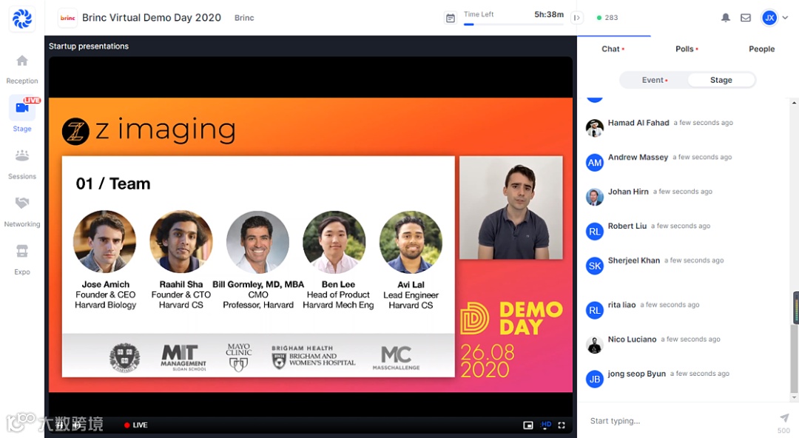Click the name Nico Luciano

[x=632, y=339]
